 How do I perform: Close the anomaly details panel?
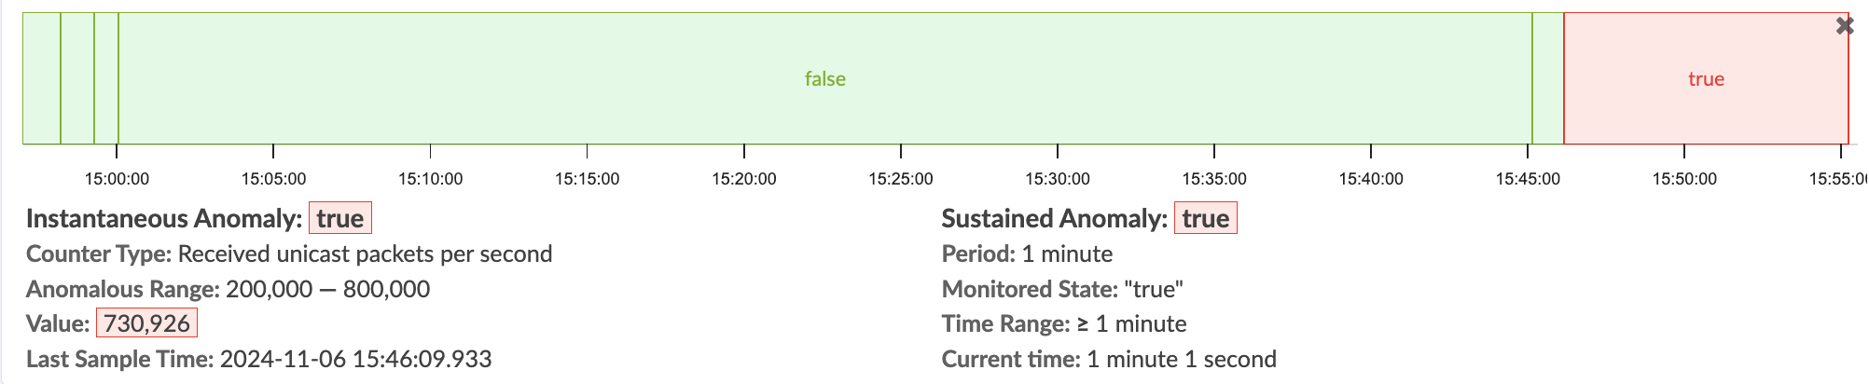click(1844, 26)
